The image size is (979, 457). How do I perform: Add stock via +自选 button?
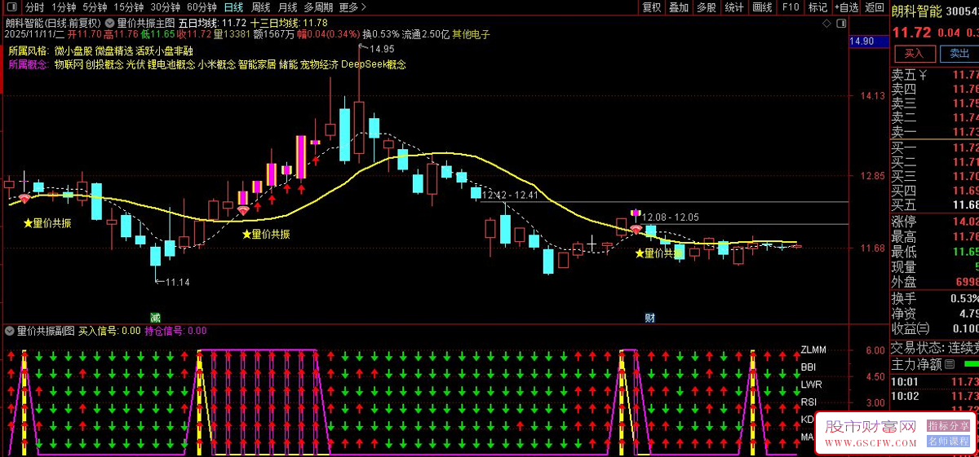point(845,7)
